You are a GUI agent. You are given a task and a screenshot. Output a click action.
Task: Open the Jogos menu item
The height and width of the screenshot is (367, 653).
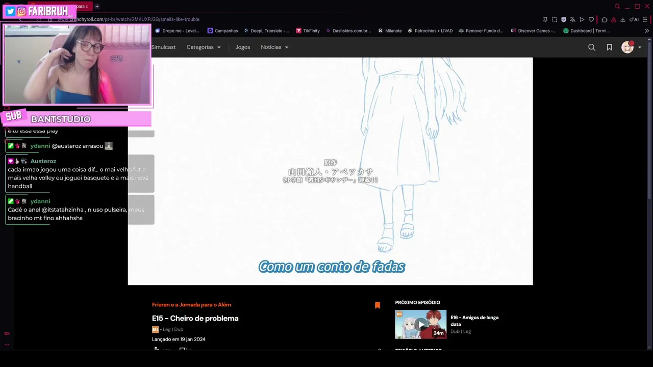(x=243, y=47)
